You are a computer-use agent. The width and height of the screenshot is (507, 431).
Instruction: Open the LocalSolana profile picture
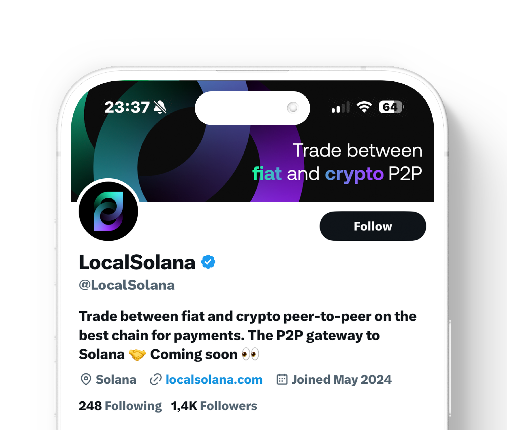coord(108,211)
